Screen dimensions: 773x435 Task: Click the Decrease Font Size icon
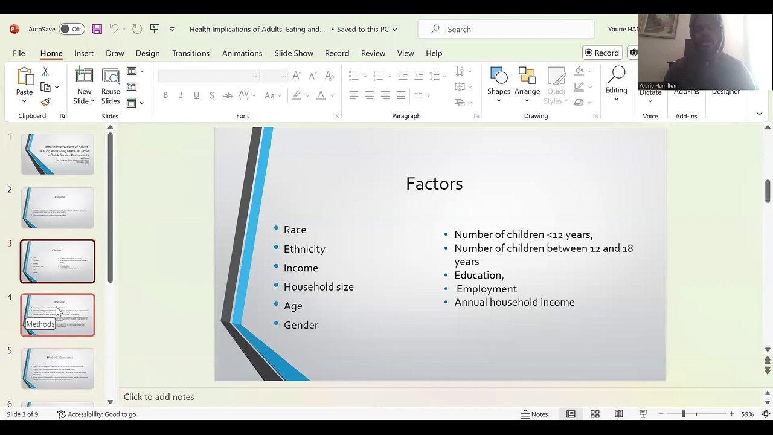[x=312, y=76]
